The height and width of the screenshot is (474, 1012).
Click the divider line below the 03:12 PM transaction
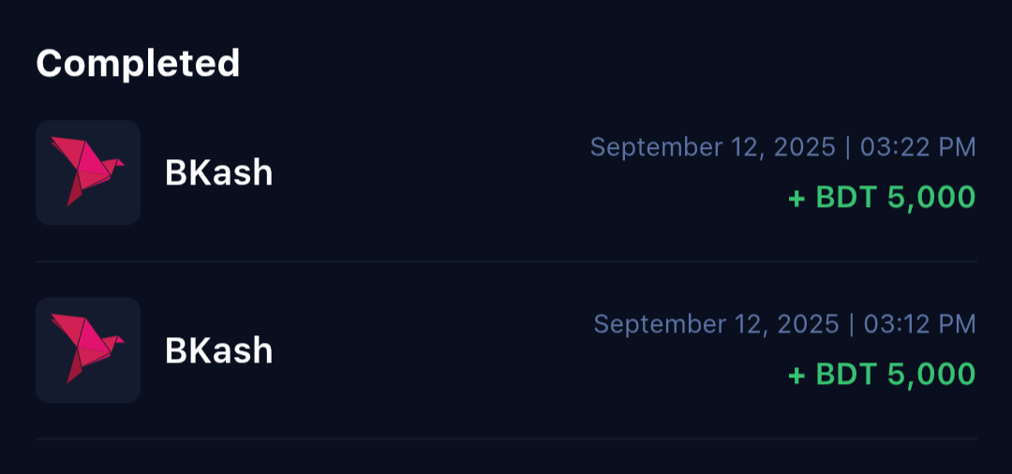[506, 438]
